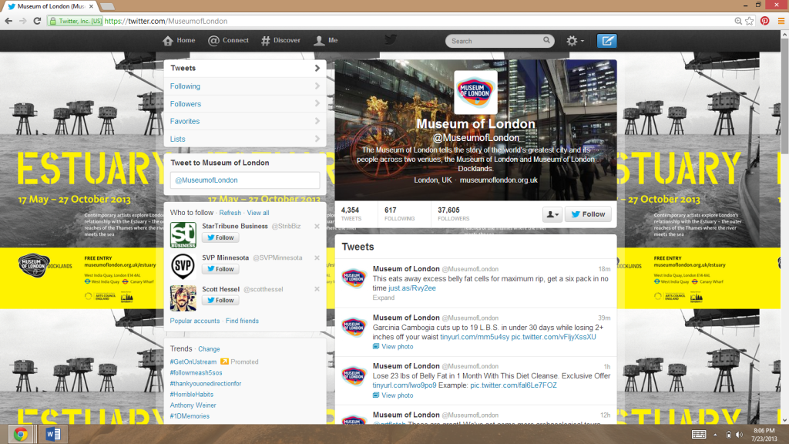This screenshot has height=444, width=789.
Task: Open museumoflondon.org.uk website link
Action: pos(499,180)
